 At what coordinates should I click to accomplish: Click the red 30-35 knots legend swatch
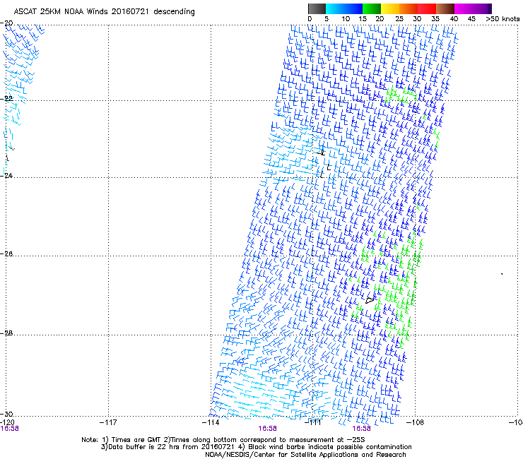click(x=427, y=8)
